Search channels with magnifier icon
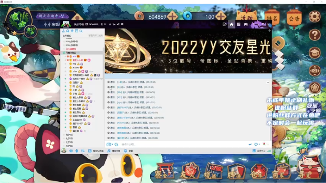This screenshot has height=183, width=326. click(81, 31)
